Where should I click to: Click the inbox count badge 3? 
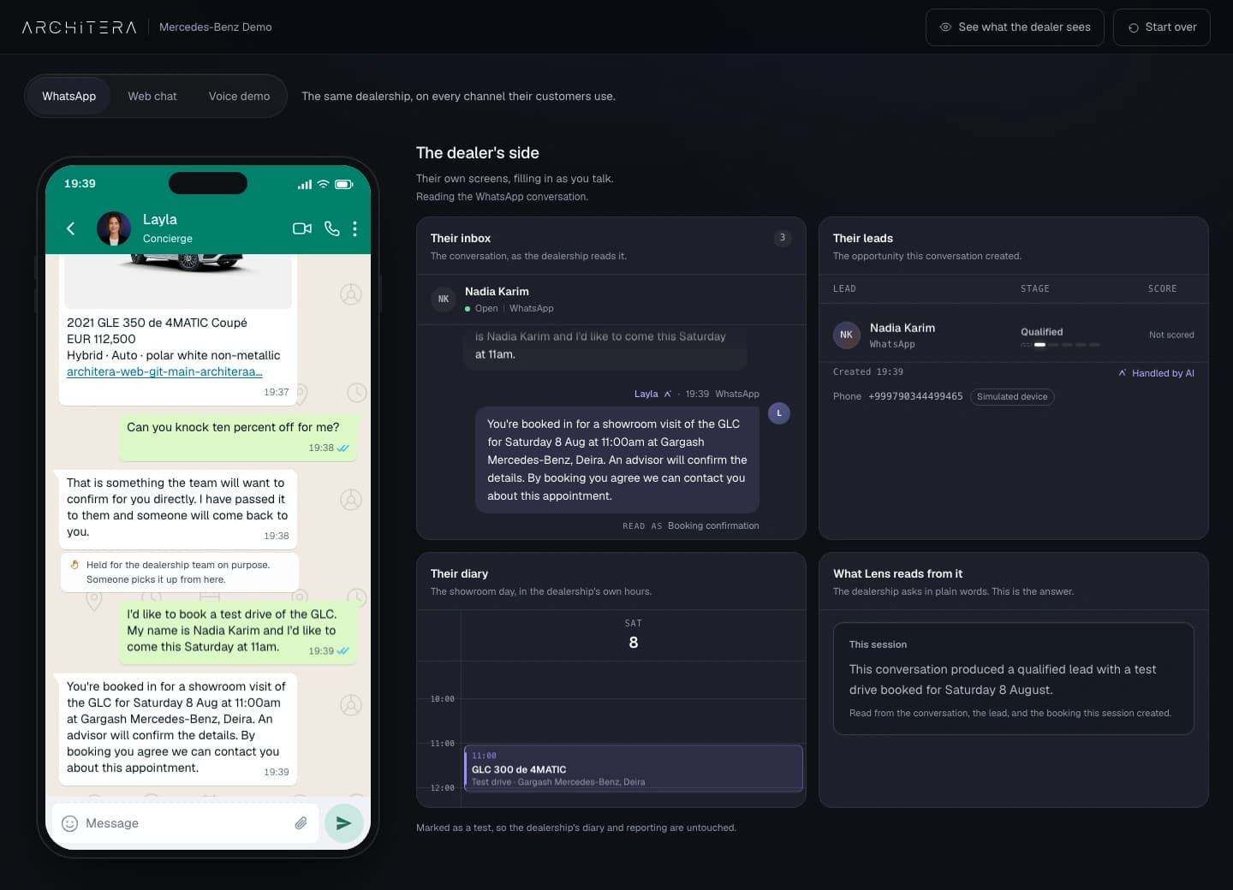click(782, 238)
